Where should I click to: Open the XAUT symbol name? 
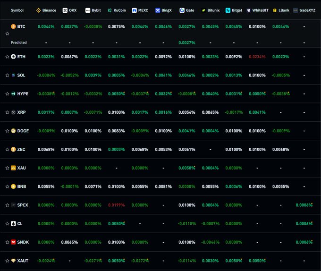23,261
